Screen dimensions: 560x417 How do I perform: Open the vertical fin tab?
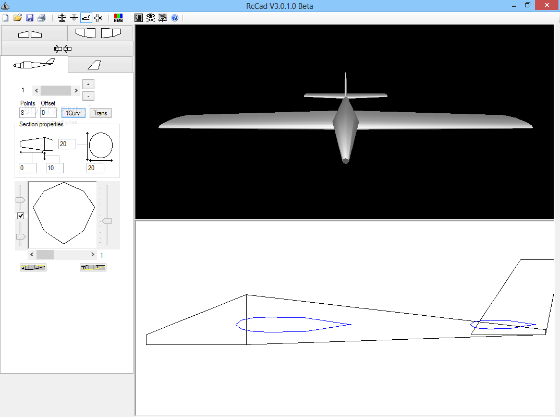pos(100,65)
